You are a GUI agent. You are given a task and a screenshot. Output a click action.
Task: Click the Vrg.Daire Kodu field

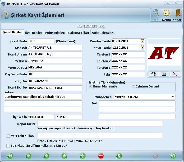click(55, 74)
